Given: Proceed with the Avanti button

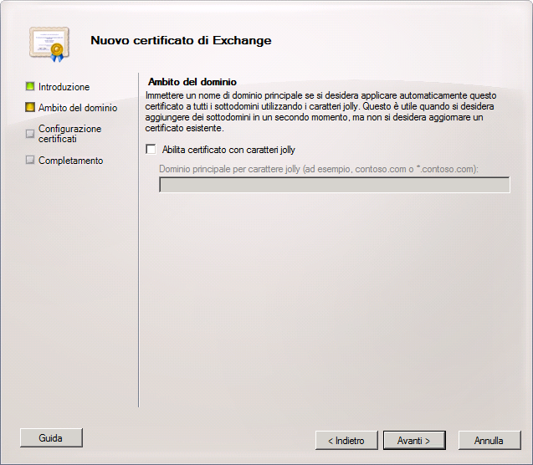Looking at the screenshot, I should pyautogui.click(x=414, y=441).
